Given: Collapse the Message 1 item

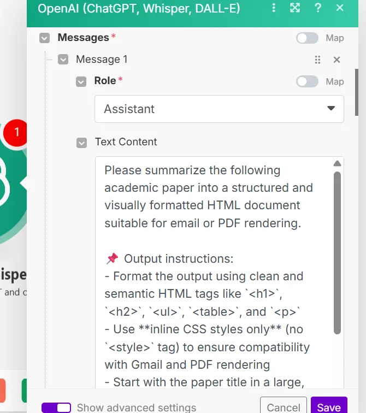Looking at the screenshot, I should coord(63,59).
